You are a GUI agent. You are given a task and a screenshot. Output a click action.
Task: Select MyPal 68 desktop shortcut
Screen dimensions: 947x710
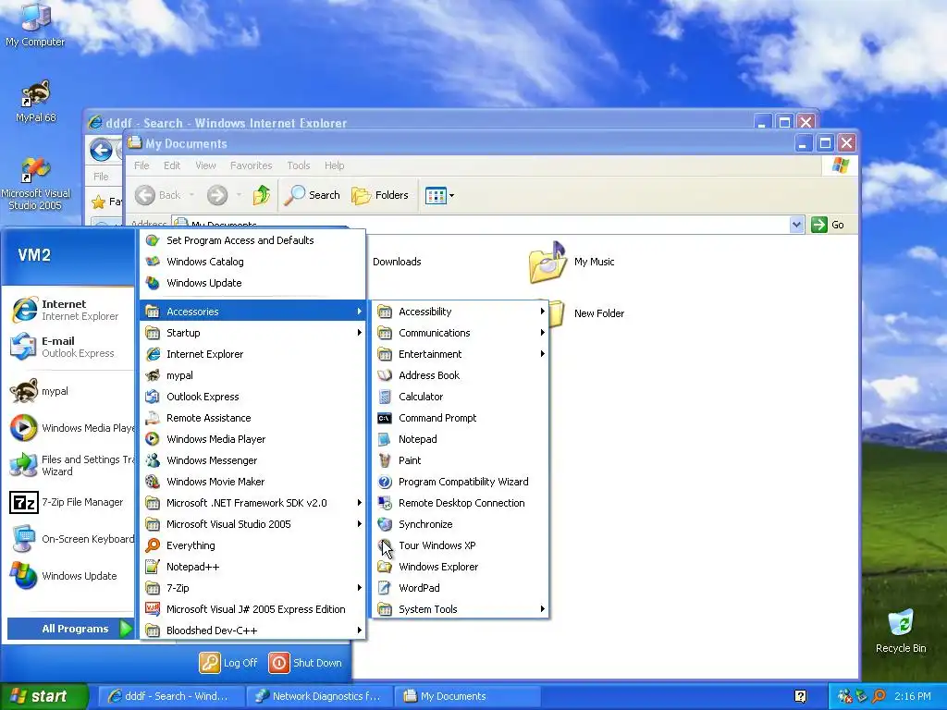[35, 102]
